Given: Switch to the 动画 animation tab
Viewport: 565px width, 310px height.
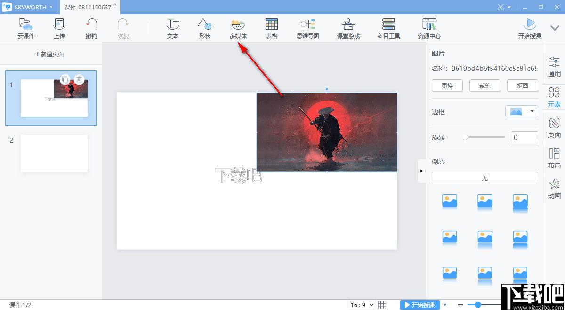Looking at the screenshot, I should 554,189.
